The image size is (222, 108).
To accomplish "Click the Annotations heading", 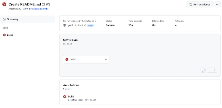I will point(71,85).
